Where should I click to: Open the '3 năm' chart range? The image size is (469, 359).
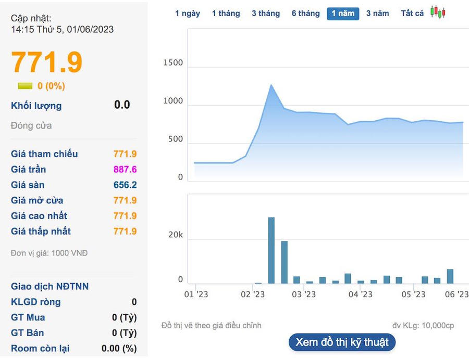coord(377,14)
